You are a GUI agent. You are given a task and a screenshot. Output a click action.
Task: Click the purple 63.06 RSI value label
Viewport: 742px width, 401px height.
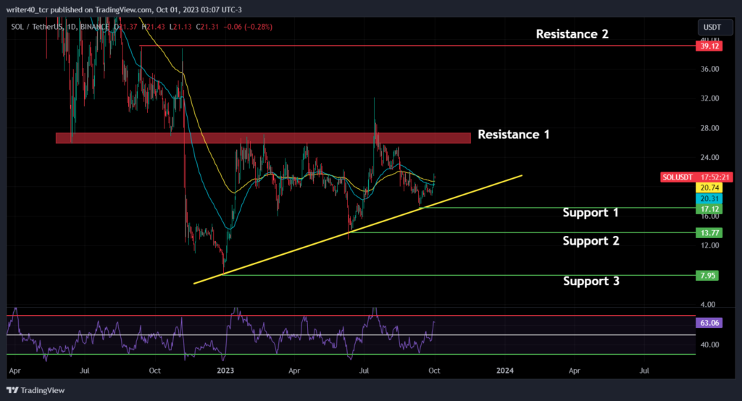pyautogui.click(x=709, y=323)
